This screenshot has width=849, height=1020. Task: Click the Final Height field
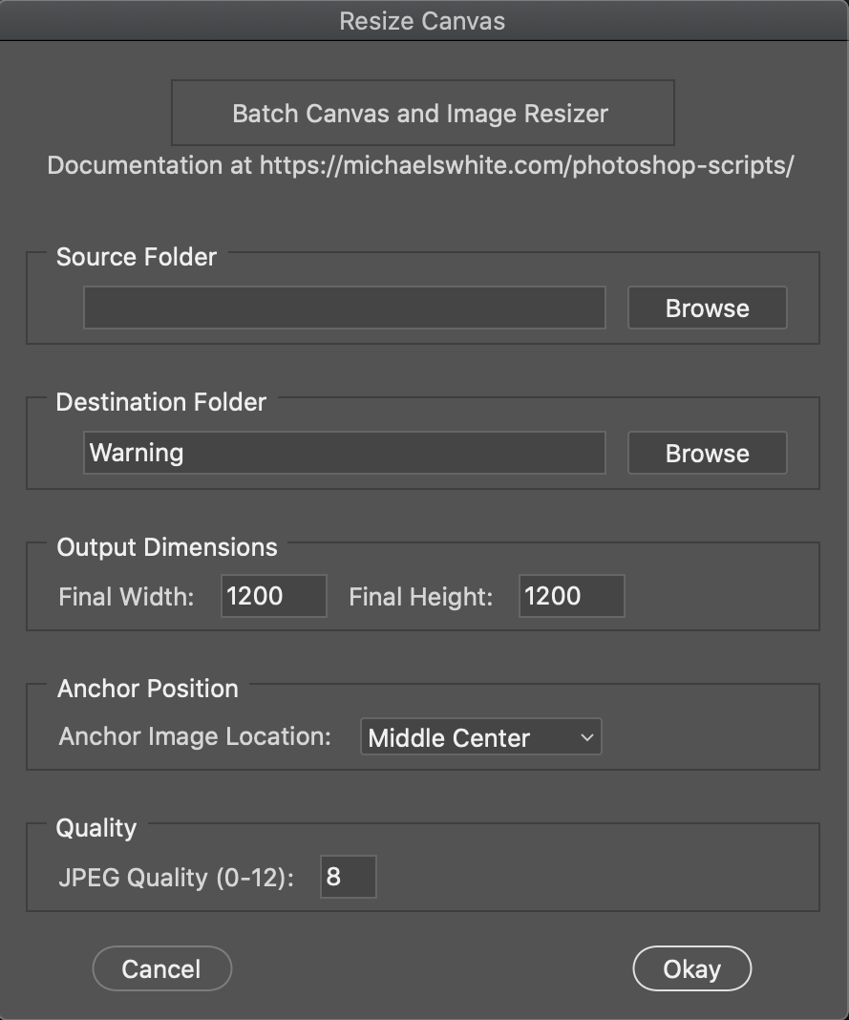pyautogui.click(x=572, y=596)
